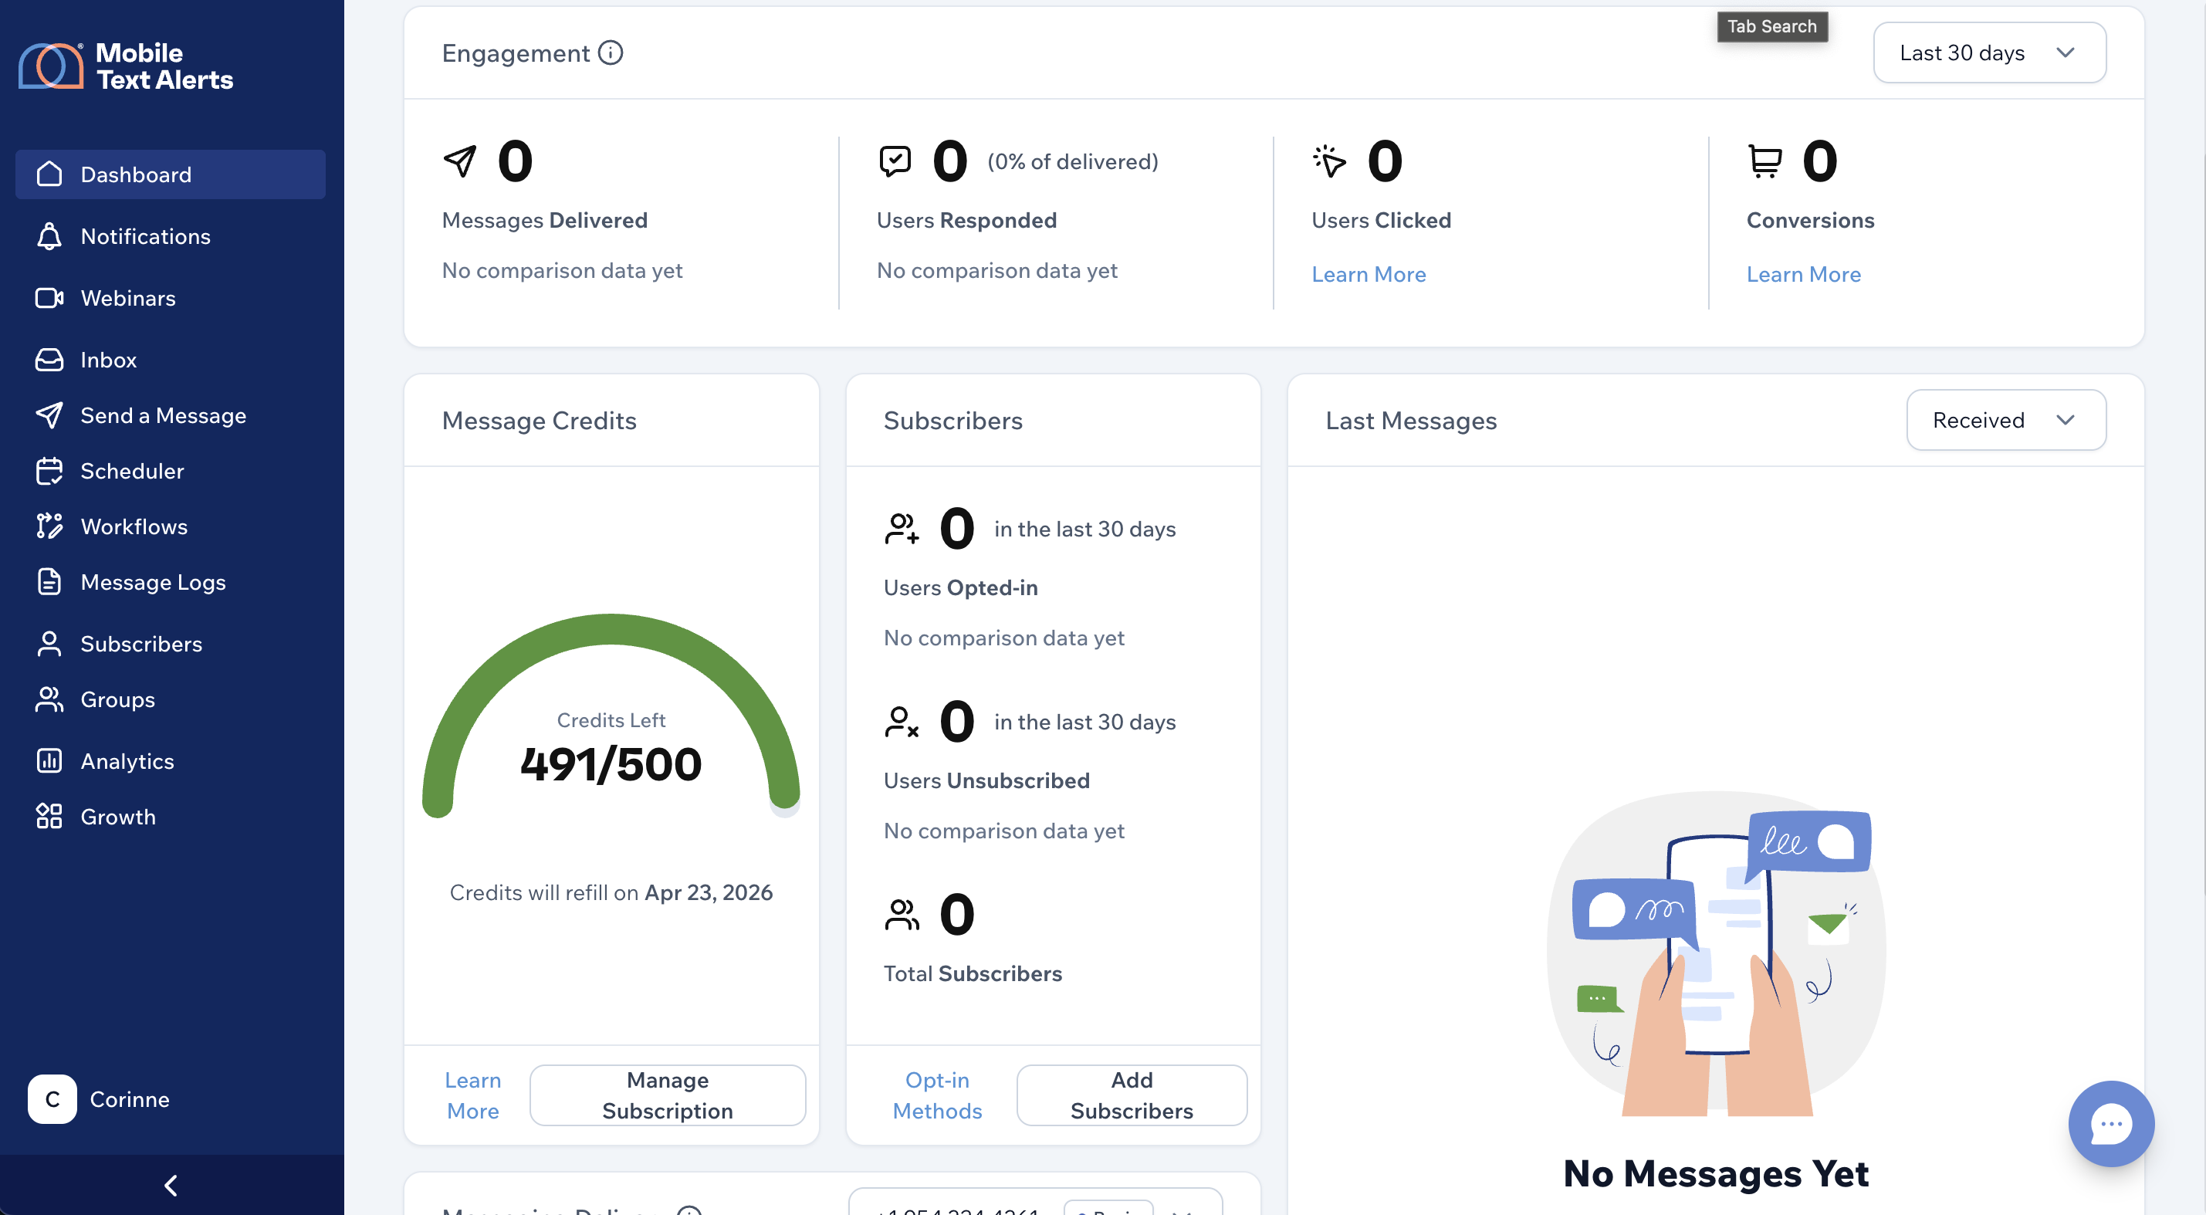This screenshot has width=2206, height=1215.
Task: Click the Credits Left gauge arc
Action: click(611, 630)
